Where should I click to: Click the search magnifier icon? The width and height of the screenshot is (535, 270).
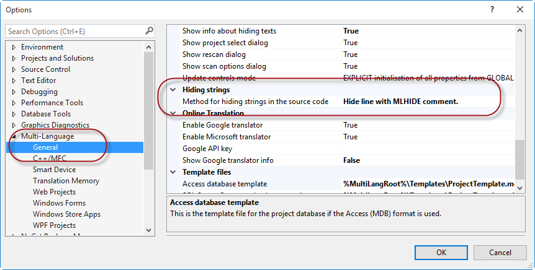149,31
